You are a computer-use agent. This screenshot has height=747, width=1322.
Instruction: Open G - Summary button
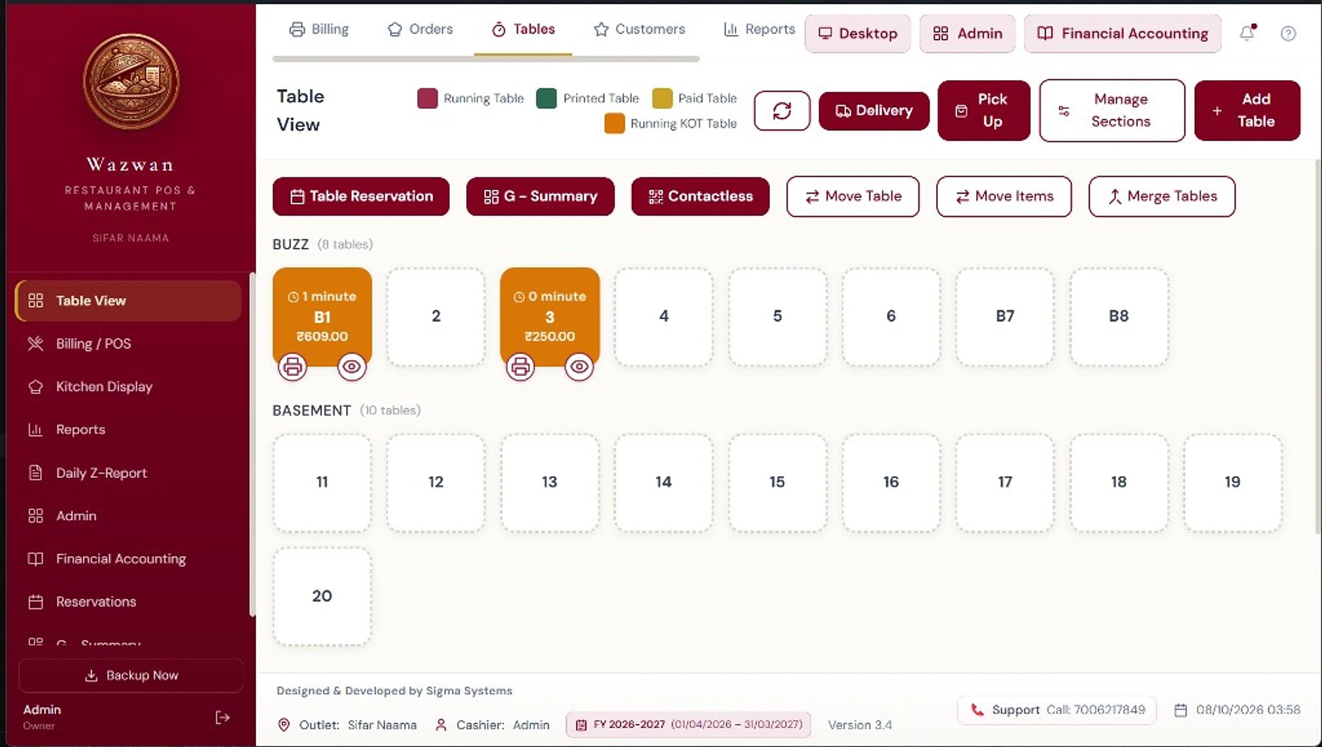click(540, 196)
